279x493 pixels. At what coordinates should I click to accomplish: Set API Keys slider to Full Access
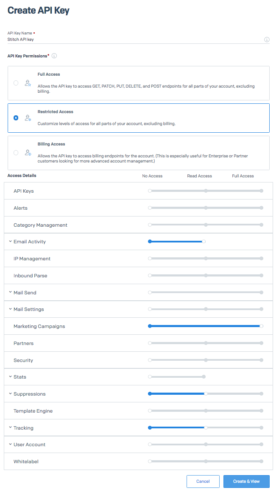coord(261,191)
